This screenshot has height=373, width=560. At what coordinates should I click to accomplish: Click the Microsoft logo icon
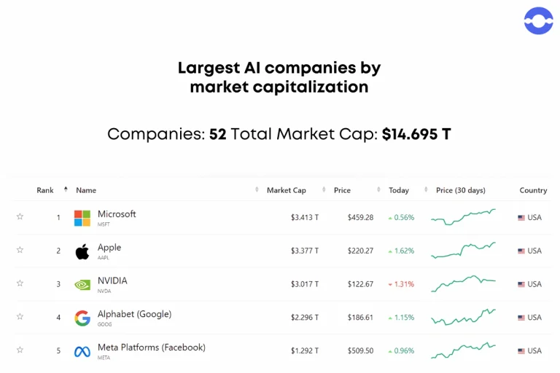(x=82, y=218)
